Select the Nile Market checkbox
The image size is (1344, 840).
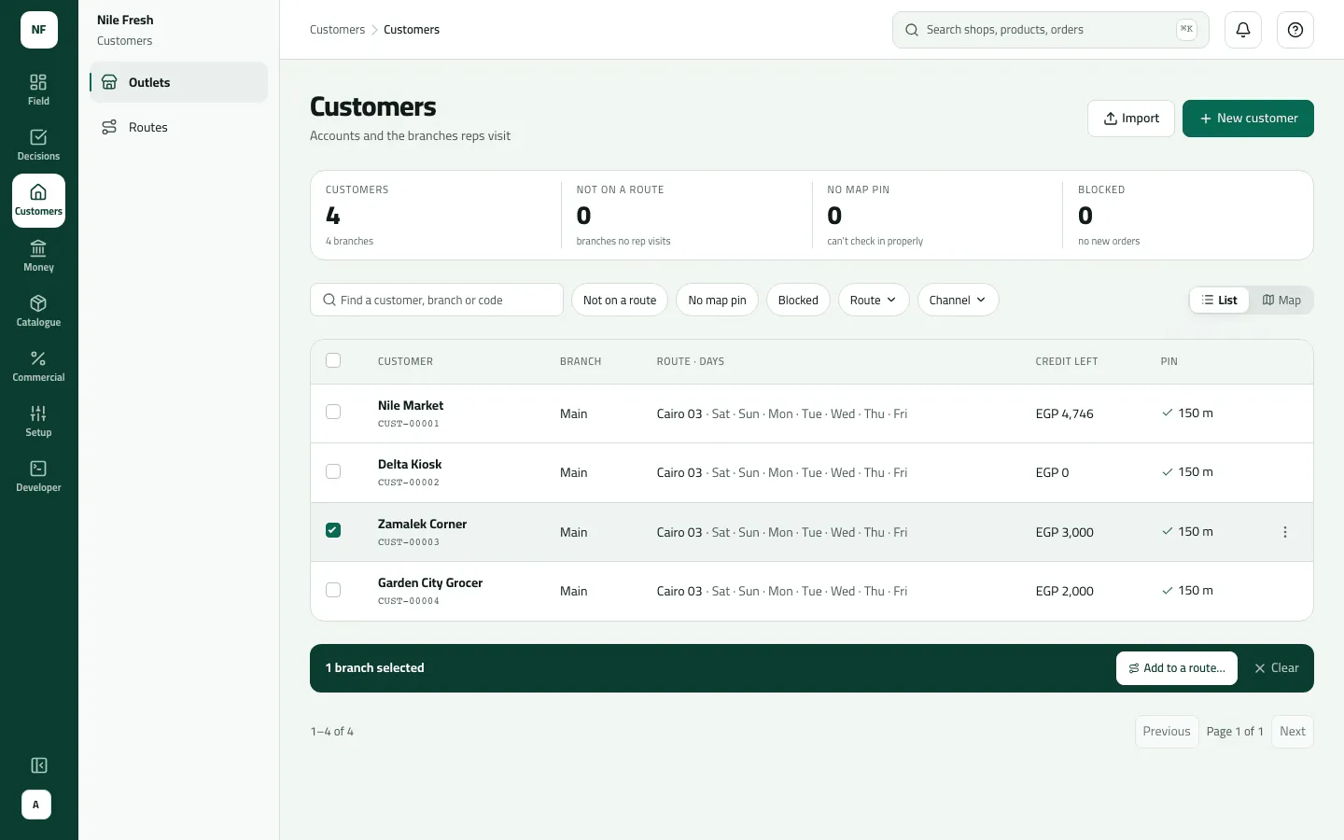pos(333,412)
